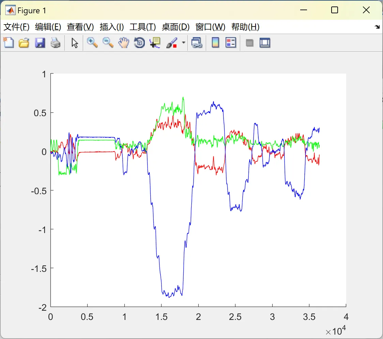Open the 帮助(H) menu
The image size is (383, 339).
pos(245,27)
